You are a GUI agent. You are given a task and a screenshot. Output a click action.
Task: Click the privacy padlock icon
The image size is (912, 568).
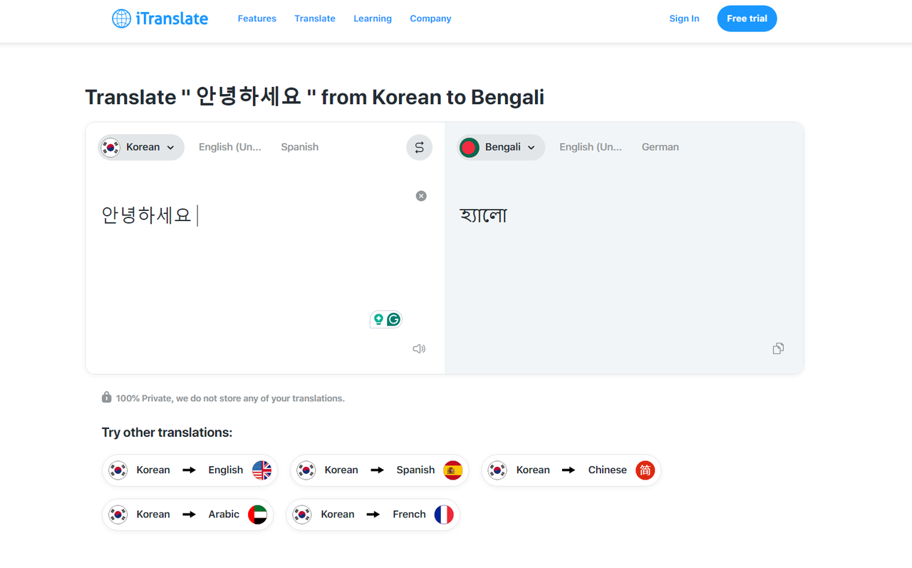[x=107, y=398]
